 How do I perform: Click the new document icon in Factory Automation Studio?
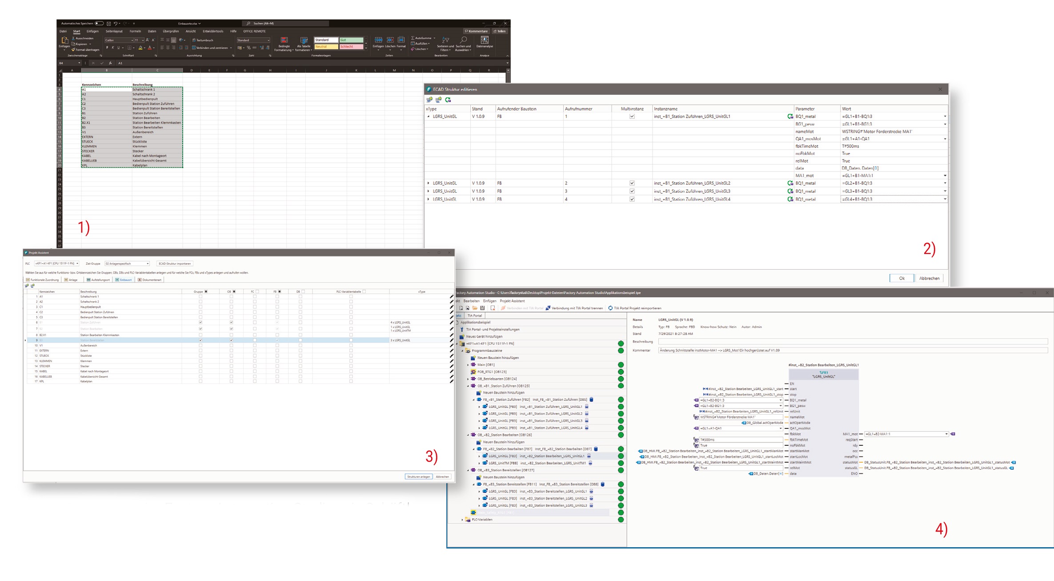461,307
